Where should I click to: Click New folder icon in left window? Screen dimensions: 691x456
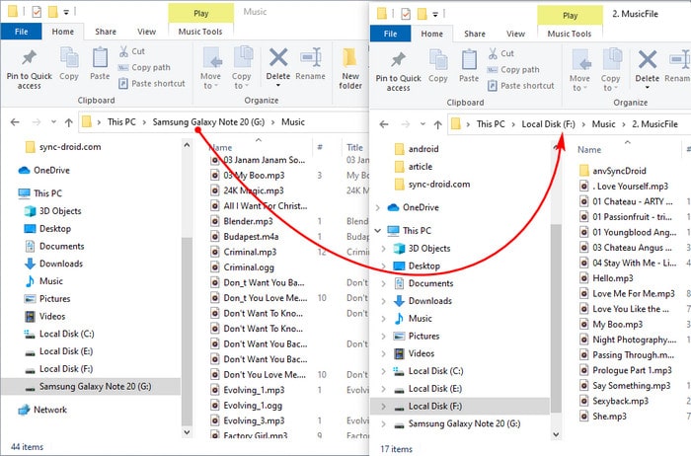click(x=349, y=57)
